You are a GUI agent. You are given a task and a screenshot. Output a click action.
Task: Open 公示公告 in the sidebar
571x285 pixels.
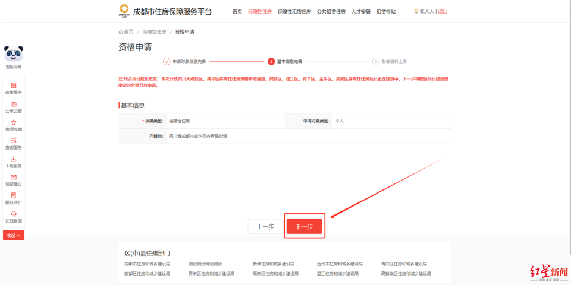pos(14,107)
